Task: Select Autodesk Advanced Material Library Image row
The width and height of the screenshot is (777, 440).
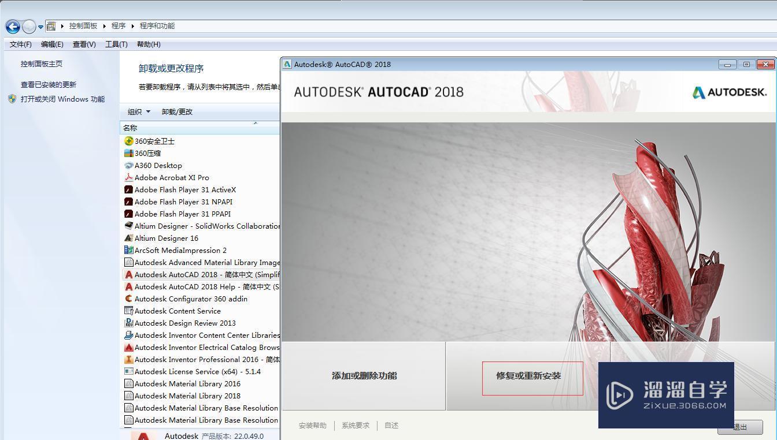Action: click(201, 262)
